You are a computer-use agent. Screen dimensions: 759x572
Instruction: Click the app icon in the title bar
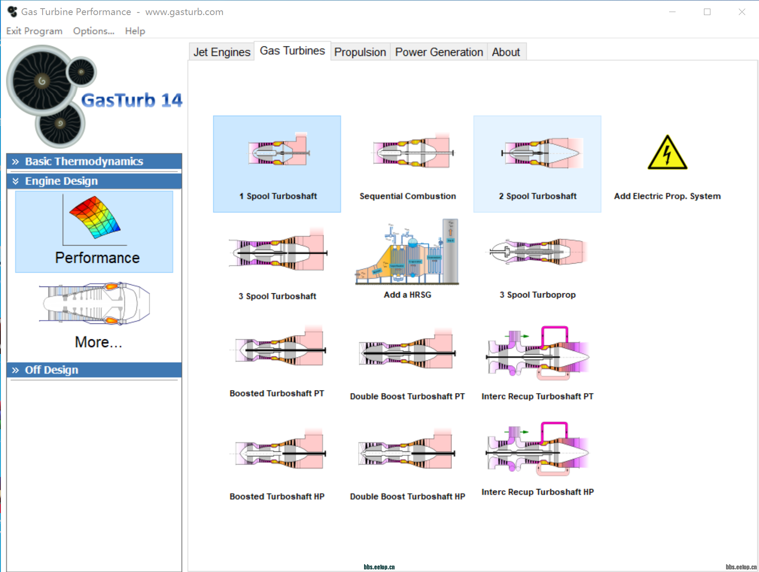click(12, 12)
